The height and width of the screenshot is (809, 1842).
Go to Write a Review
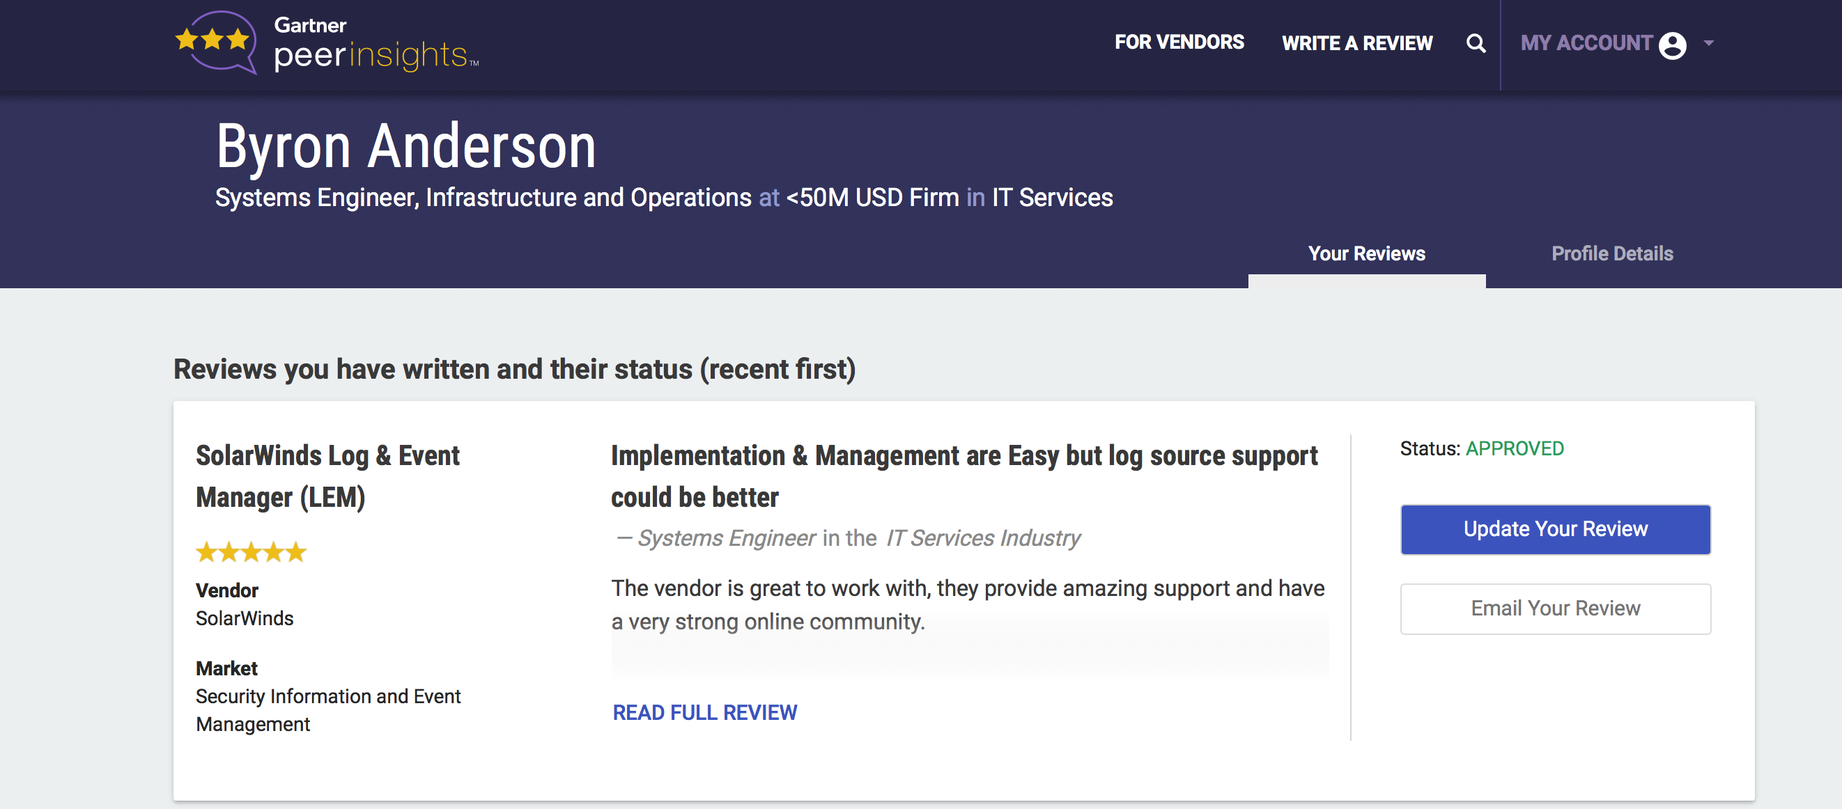pyautogui.click(x=1356, y=44)
